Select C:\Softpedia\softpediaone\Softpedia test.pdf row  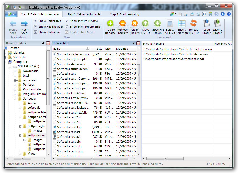(174, 59)
